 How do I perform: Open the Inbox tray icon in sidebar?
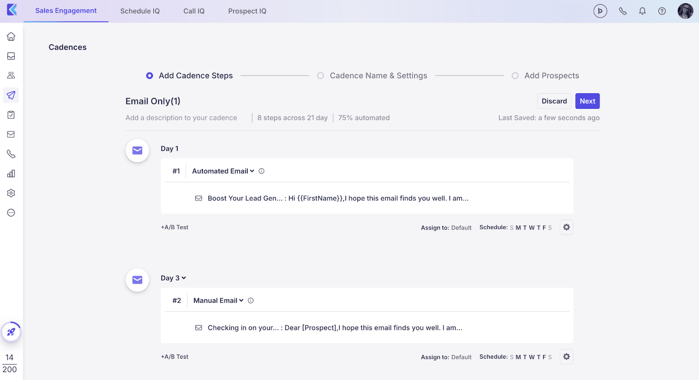(11, 56)
